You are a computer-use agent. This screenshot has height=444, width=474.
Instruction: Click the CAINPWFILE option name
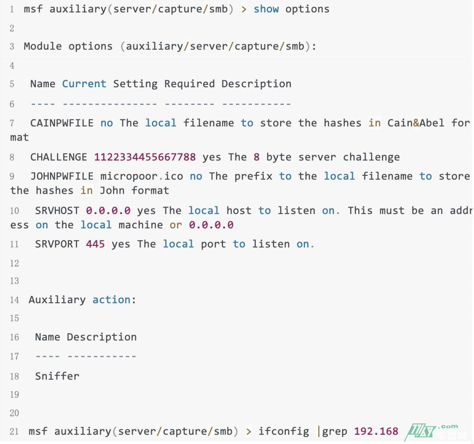pyautogui.click(x=61, y=123)
